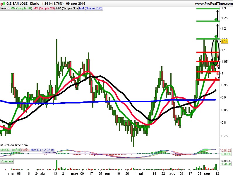Screen dimensions: 233x175
Task: Click the 1,1 price axis label
Action: [224, 50]
